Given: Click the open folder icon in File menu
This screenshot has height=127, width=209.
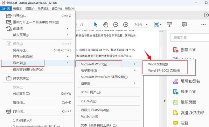Looking at the screenshot, I should tap(9, 16).
